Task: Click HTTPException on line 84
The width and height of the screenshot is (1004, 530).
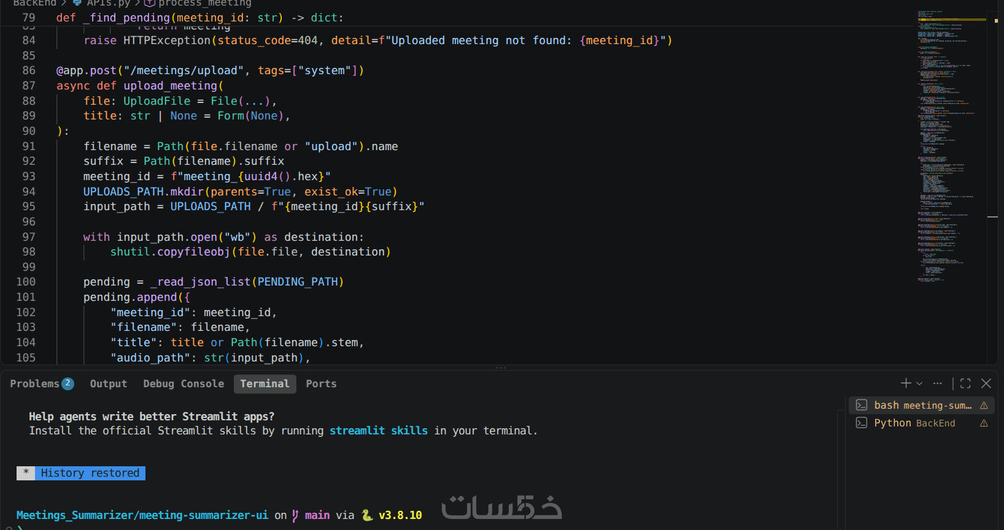Action: coord(167,40)
